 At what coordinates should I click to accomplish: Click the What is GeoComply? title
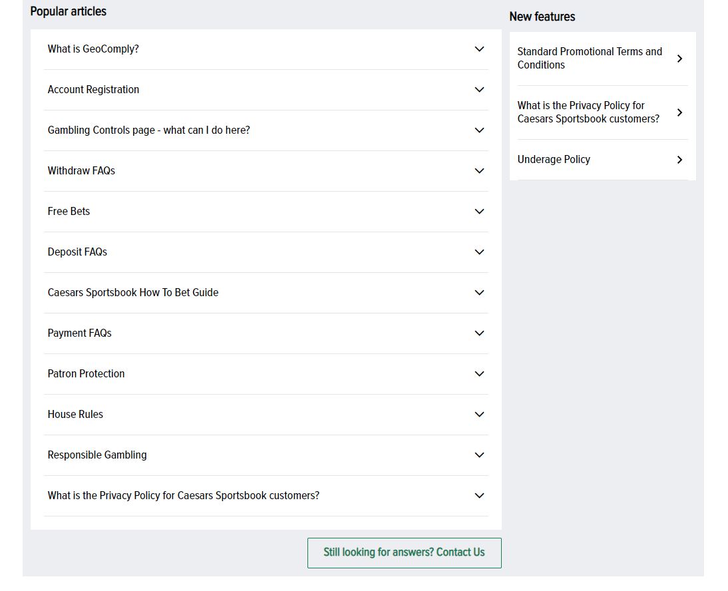pos(93,49)
